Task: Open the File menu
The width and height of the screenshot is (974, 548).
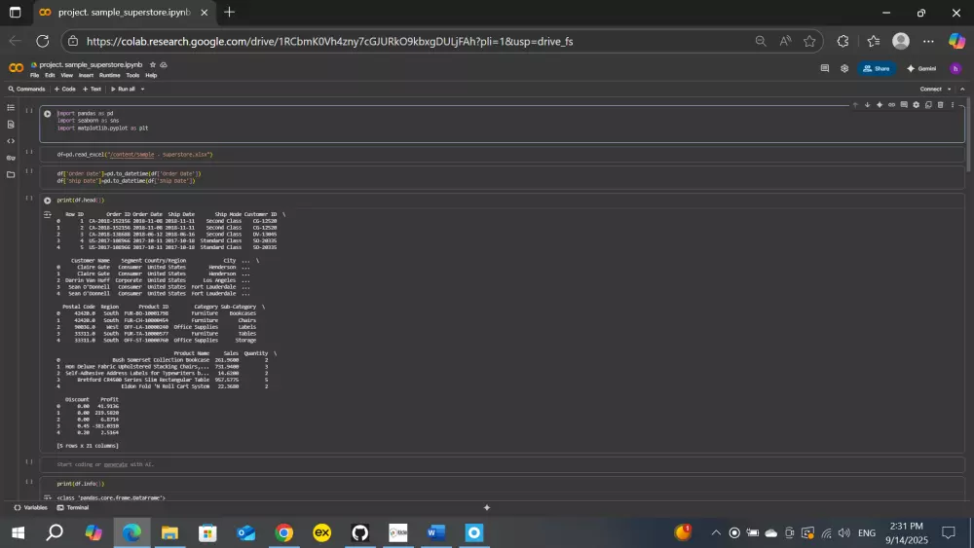Action: [x=35, y=76]
